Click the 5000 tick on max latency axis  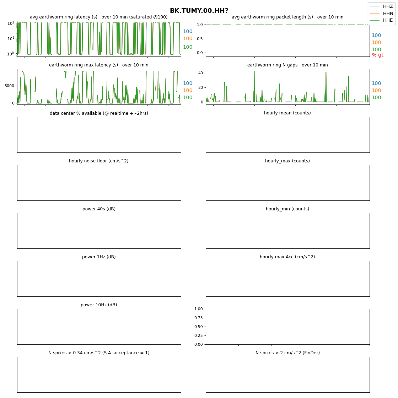tap(9, 86)
